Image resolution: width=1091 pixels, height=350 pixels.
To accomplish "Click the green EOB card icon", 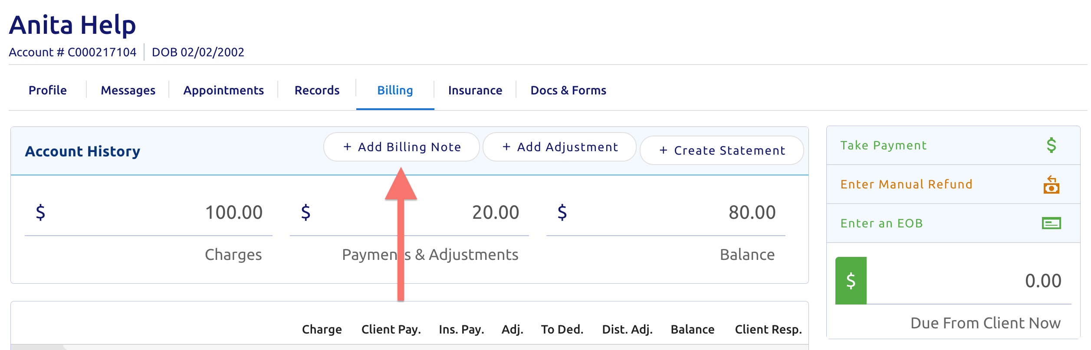I will (1051, 223).
